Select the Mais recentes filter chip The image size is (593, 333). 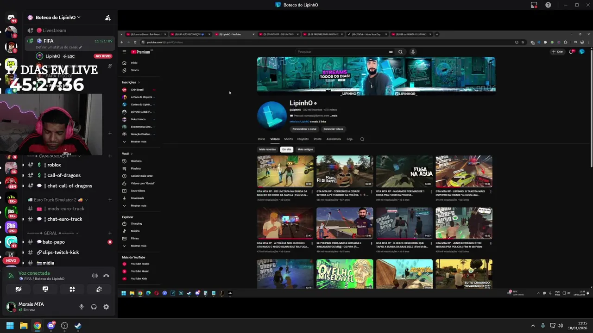pyautogui.click(x=267, y=149)
